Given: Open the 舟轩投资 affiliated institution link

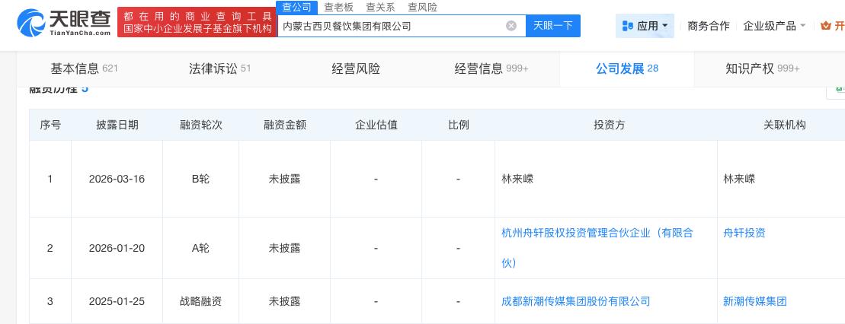Looking at the screenshot, I should [x=744, y=233].
